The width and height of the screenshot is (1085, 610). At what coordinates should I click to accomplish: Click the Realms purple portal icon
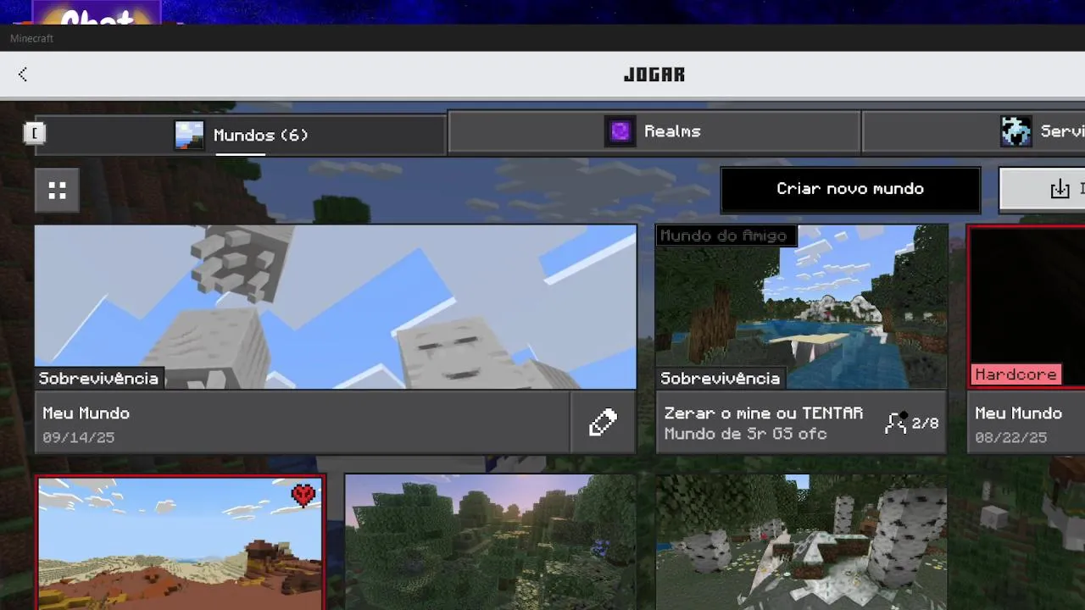(620, 131)
